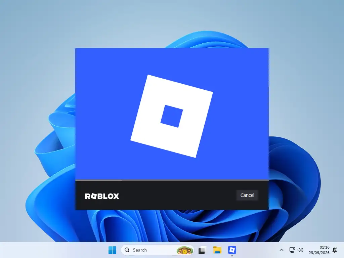Viewport: 344px width, 258px height.
Task: Click the Roblox icon on the taskbar
Action: coord(232,250)
